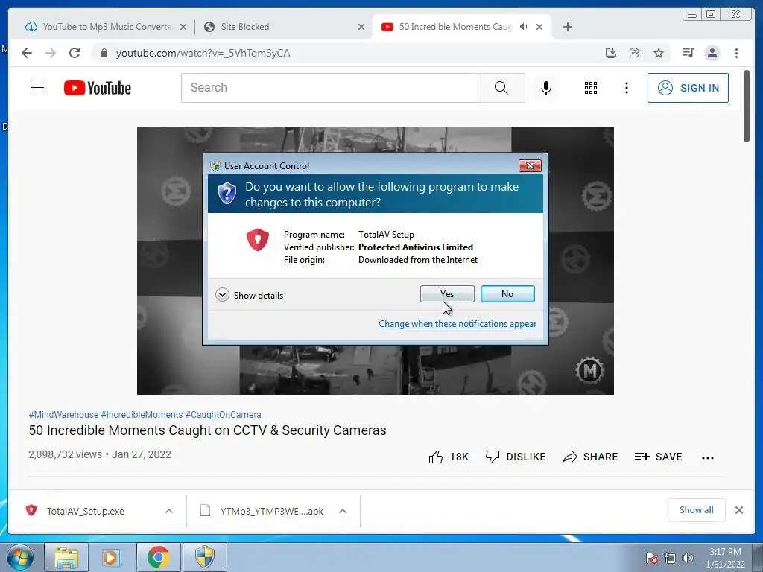This screenshot has width=763, height=572.
Task: Open a new browser tab
Action: [x=567, y=27]
